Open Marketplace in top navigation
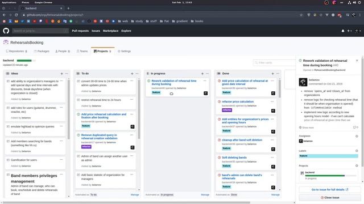This screenshot has height=204, width=364. [x=111, y=31]
